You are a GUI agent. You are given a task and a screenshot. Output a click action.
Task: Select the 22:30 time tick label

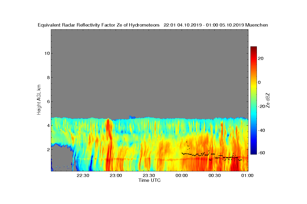[83, 176]
